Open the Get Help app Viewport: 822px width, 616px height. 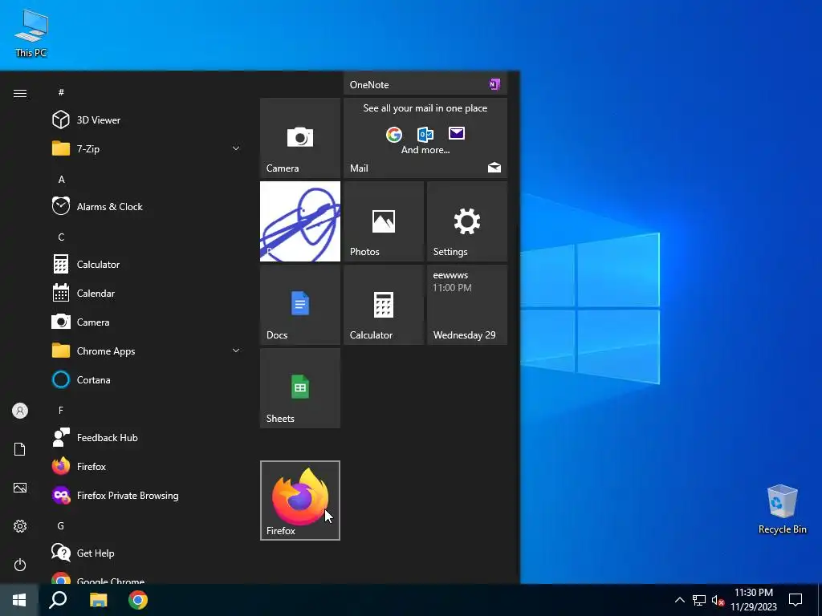(x=147, y=553)
